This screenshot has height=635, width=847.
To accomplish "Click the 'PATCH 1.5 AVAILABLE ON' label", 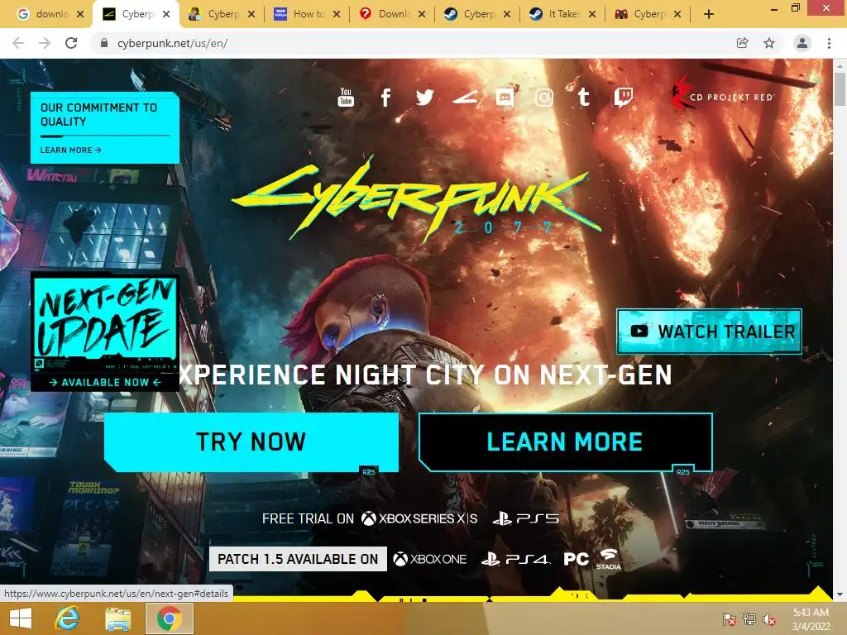I will (x=298, y=559).
